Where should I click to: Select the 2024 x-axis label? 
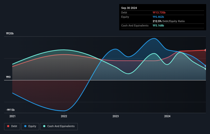(x=167, y=116)
